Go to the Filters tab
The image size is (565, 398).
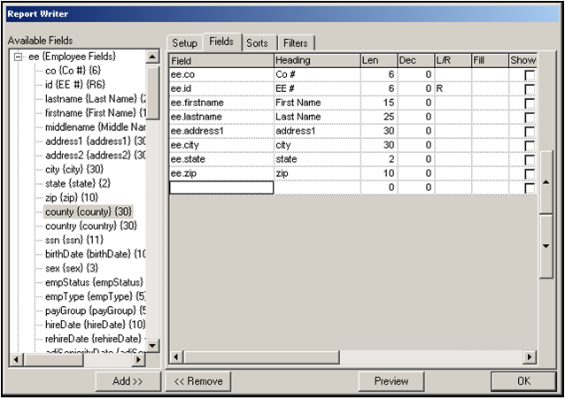click(x=297, y=43)
